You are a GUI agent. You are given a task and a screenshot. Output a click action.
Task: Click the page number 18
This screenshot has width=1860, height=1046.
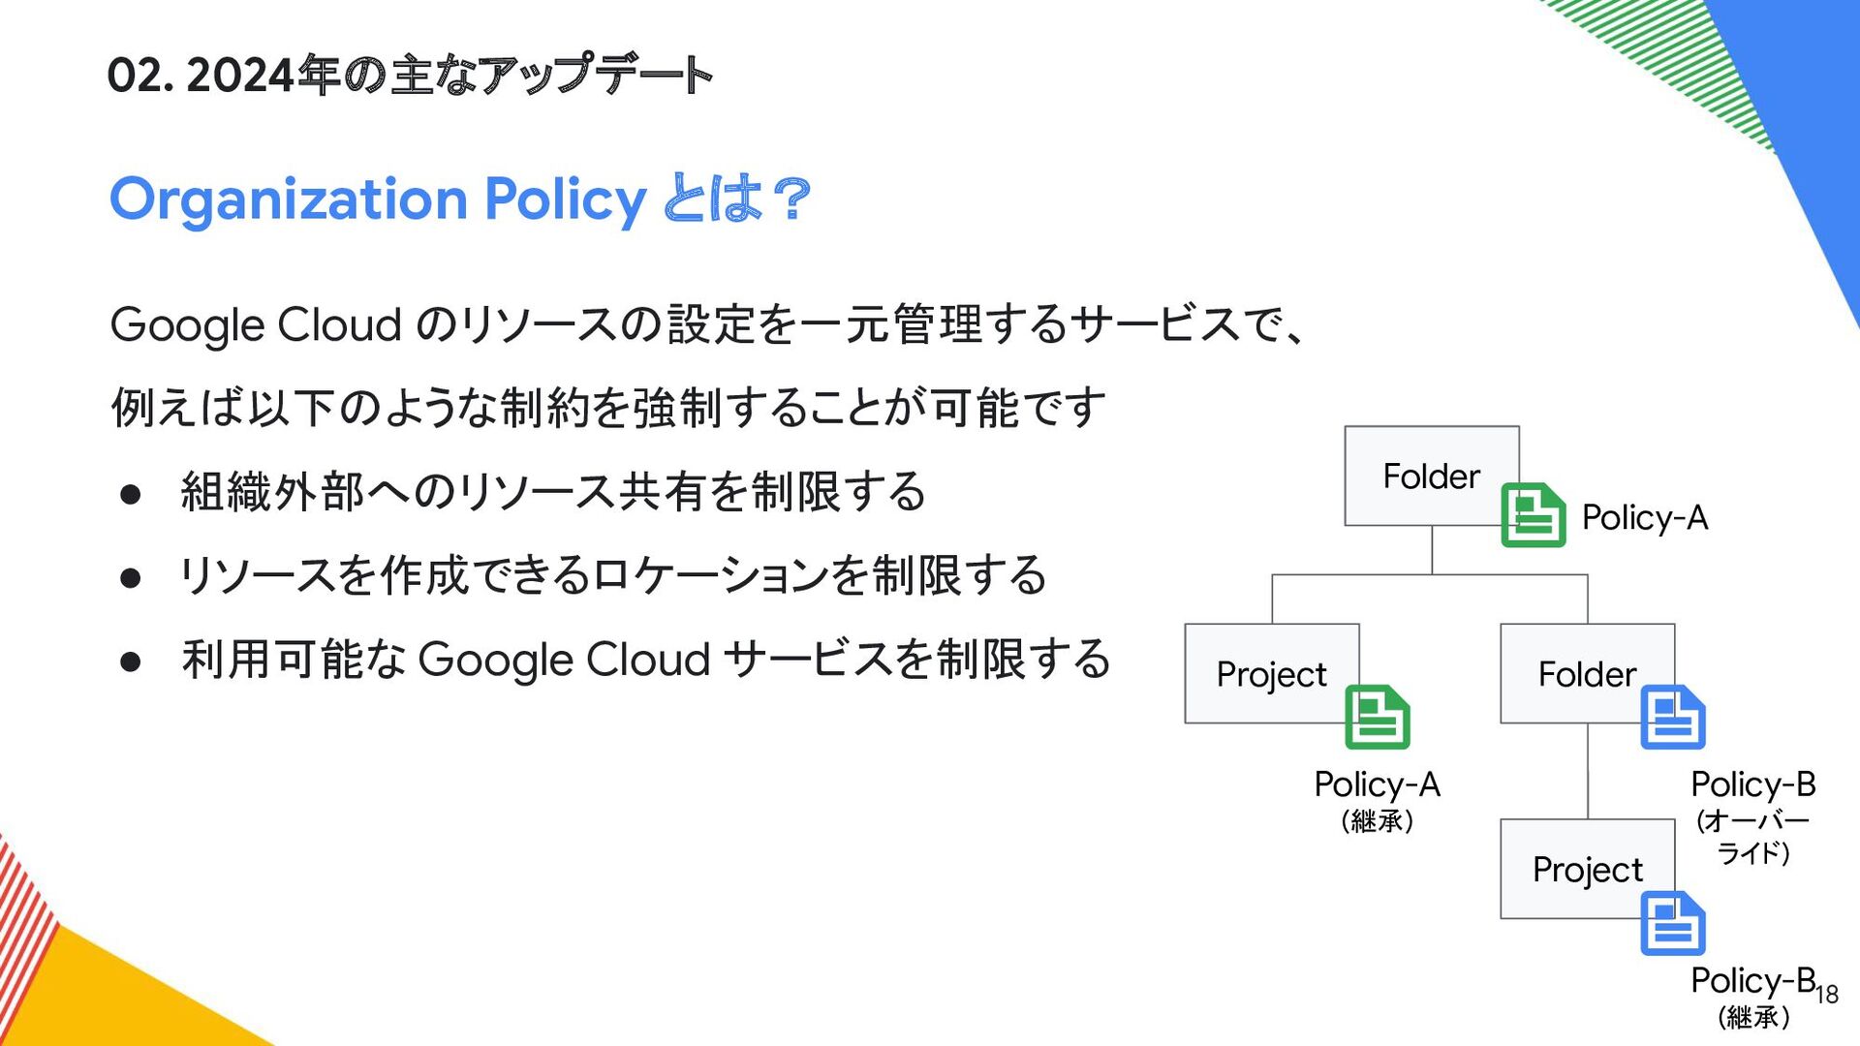pos(1827,995)
